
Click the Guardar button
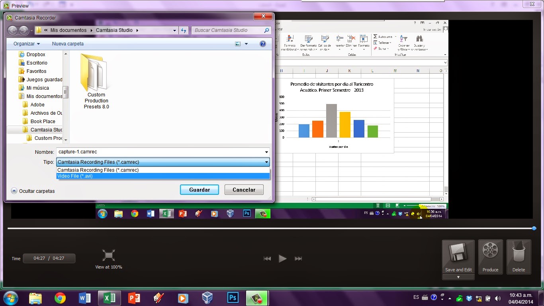tap(200, 190)
